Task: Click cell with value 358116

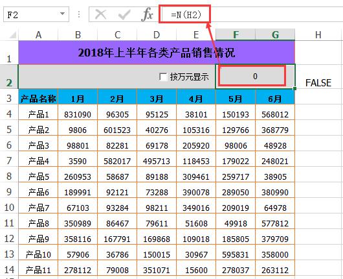Action: pos(78,237)
